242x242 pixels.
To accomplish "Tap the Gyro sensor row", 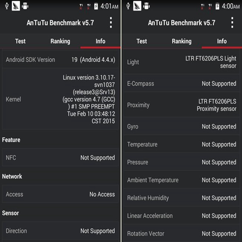I will [181, 127].
